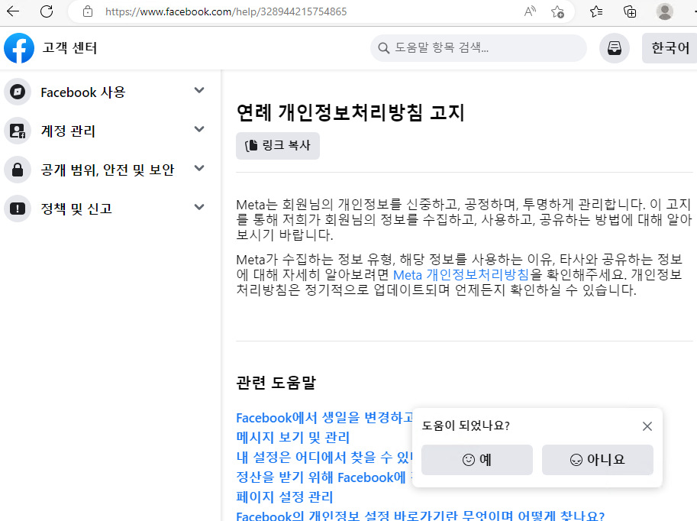This screenshot has width=697, height=521.
Task: Go back using the browser back arrow
Action: pyautogui.click(x=13, y=11)
